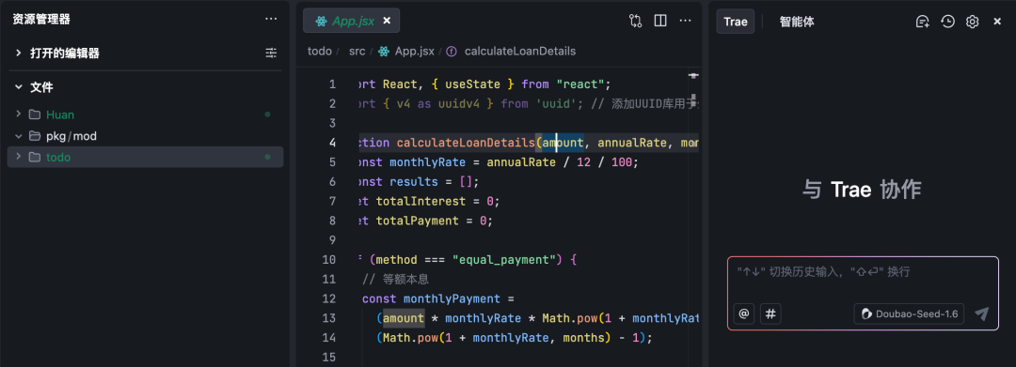Start a new chat with plus icon
The image size is (1016, 367).
coord(923,22)
